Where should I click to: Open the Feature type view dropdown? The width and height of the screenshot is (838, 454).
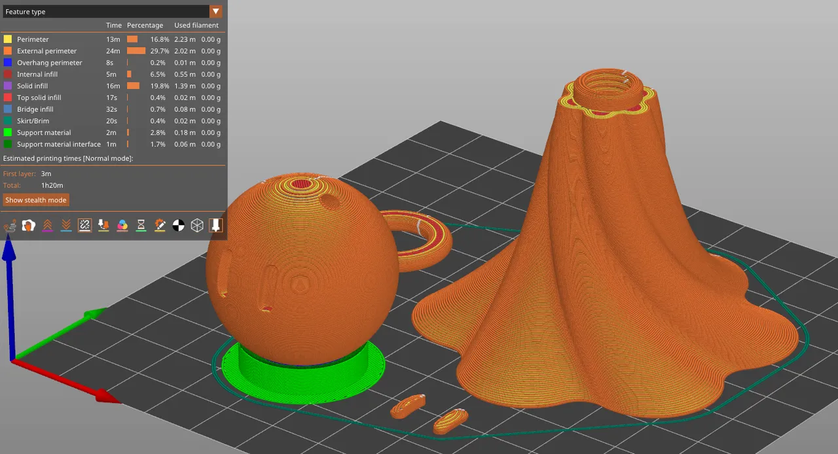[x=113, y=12]
